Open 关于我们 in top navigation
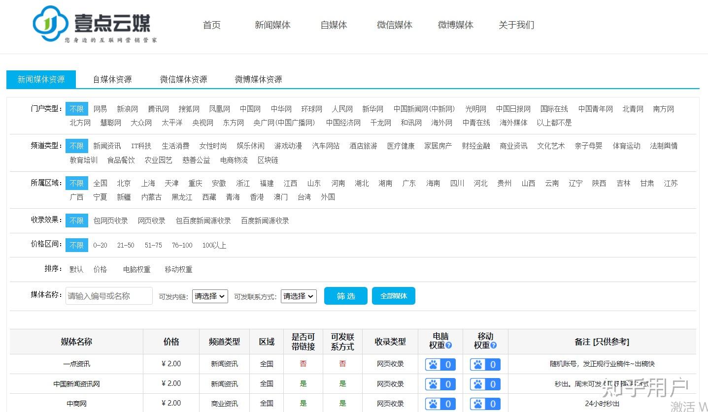Image resolution: width=708 pixels, height=412 pixels. (516, 25)
